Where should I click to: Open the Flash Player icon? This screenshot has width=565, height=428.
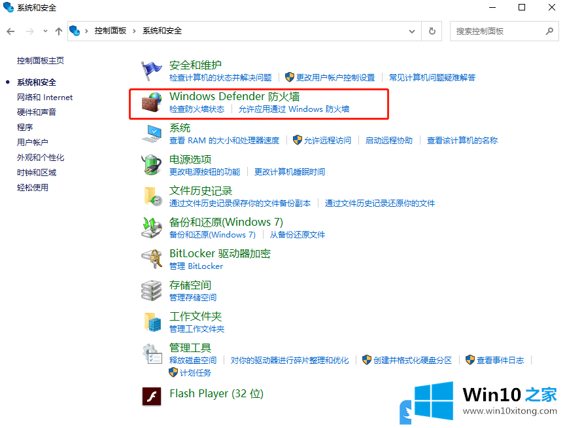click(x=151, y=397)
